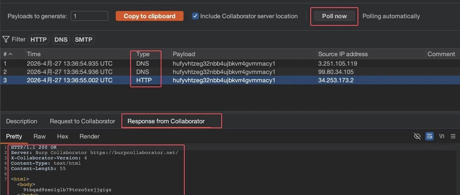Screen dimensions: 460x195
Task: Toggle the SMTP filter chip
Action: pos(83,39)
